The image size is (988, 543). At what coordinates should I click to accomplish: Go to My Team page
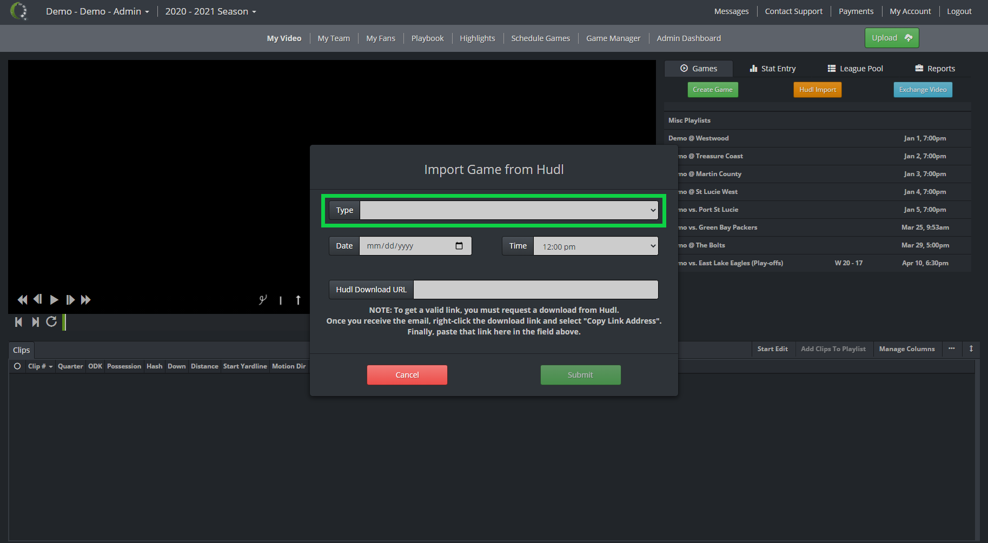point(334,38)
